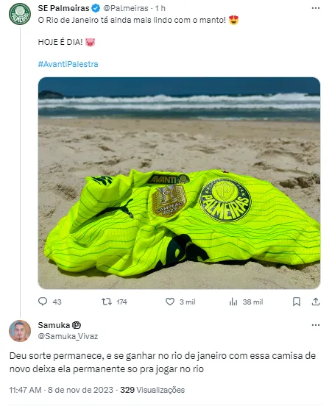Click the 1 h timestamp on Palmeiras tweet
This screenshot has height=406, width=329.
click(160, 8)
